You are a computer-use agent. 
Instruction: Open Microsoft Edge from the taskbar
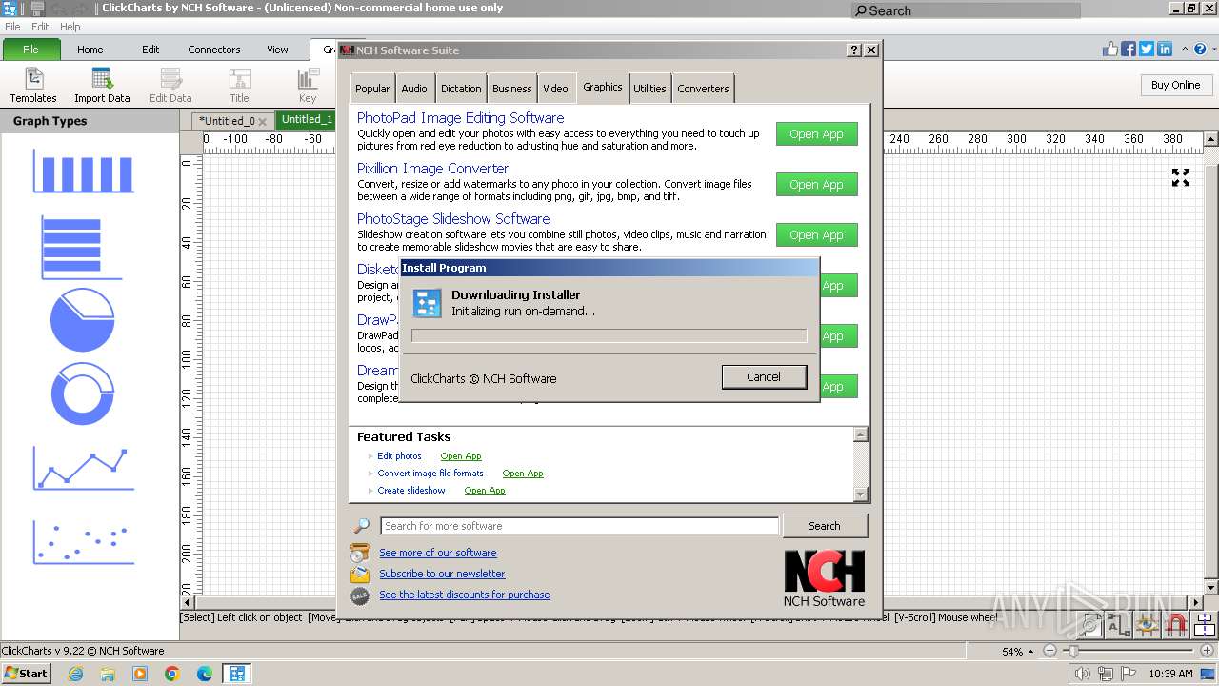click(205, 674)
